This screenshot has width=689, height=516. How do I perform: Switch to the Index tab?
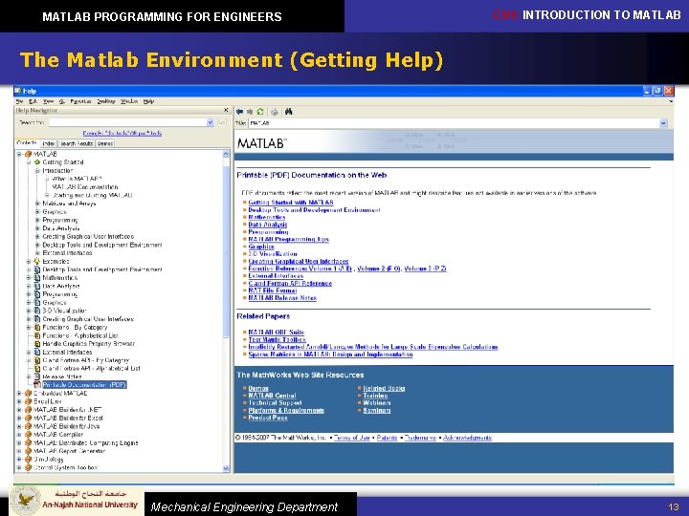tap(49, 143)
